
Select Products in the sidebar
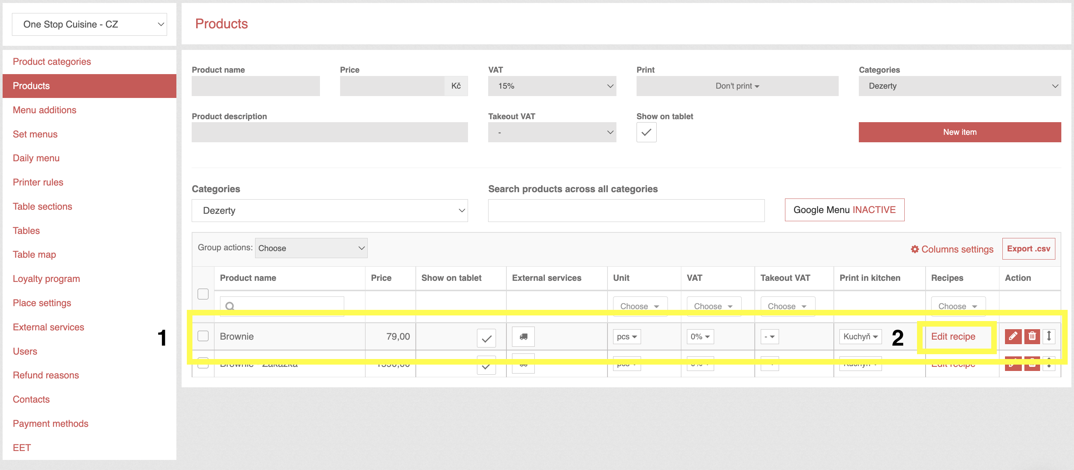point(89,86)
